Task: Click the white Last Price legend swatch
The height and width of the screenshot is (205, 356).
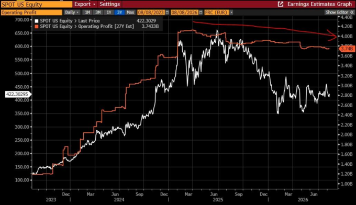Action: click(x=37, y=21)
